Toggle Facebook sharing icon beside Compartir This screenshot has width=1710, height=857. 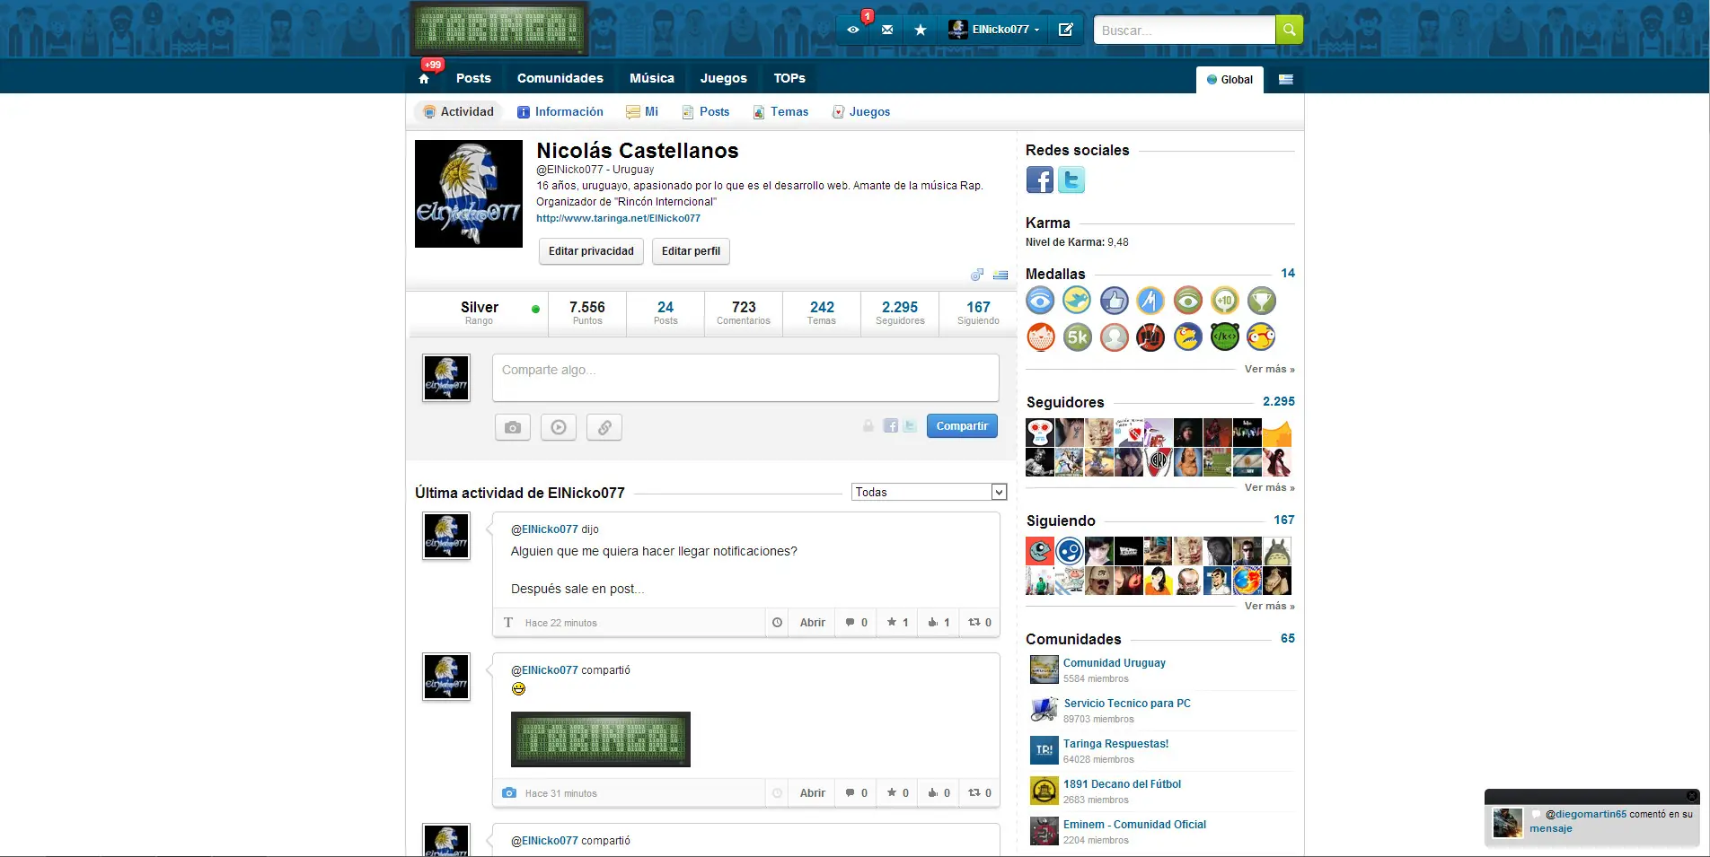[x=891, y=426]
